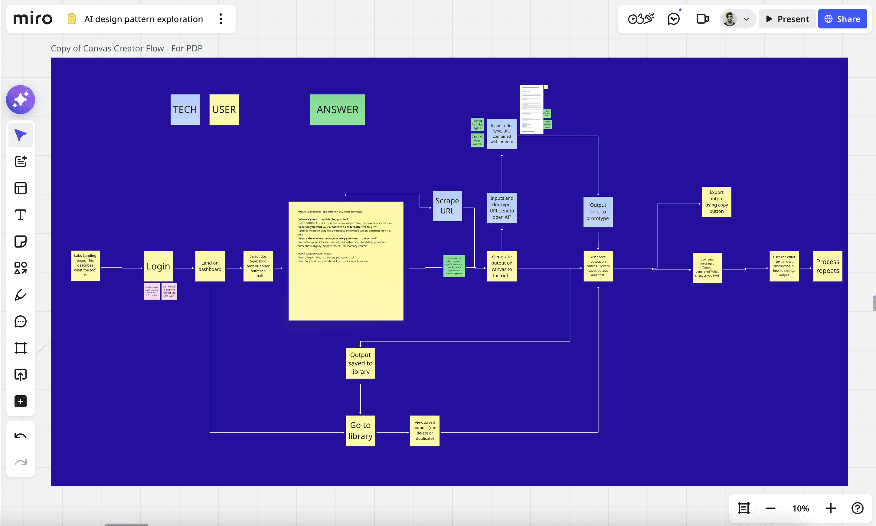Open the Shapes and lines tool
Image resolution: width=876 pixels, height=526 pixels.
(x=21, y=268)
